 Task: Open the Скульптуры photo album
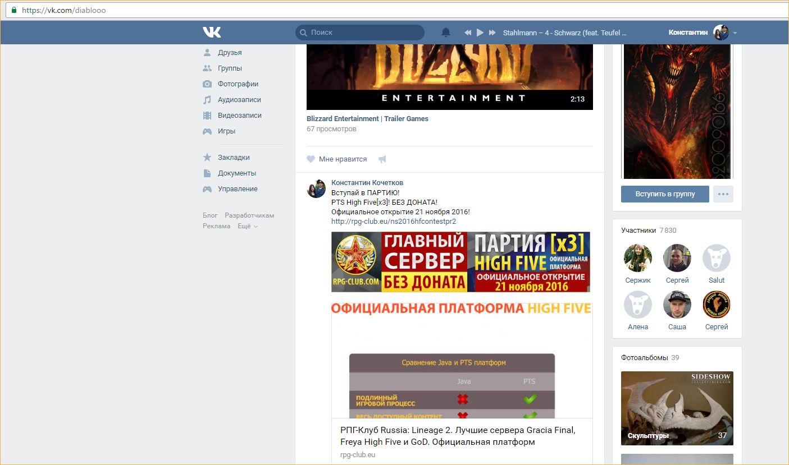point(677,408)
